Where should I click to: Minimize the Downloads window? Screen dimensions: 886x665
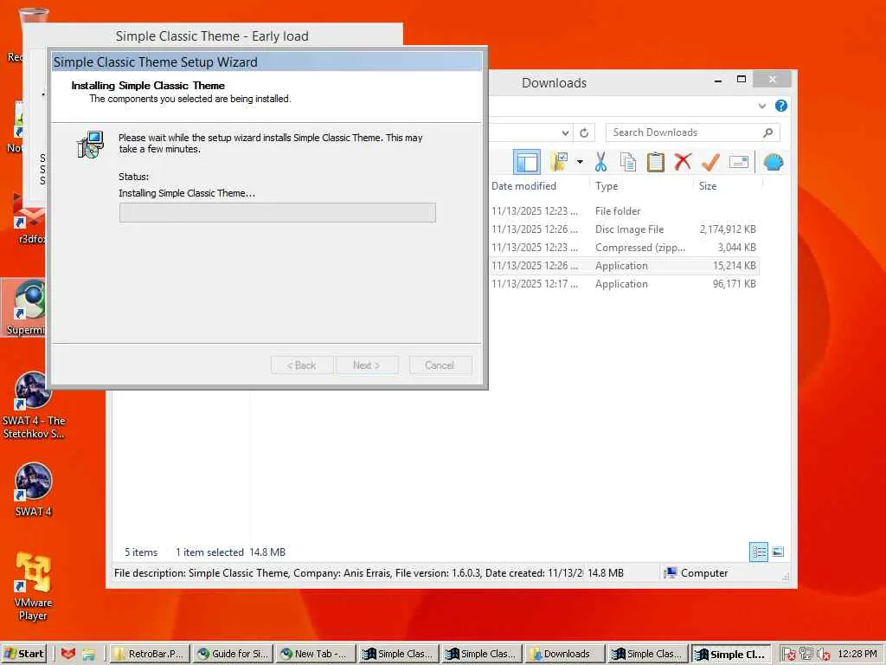tap(717, 81)
